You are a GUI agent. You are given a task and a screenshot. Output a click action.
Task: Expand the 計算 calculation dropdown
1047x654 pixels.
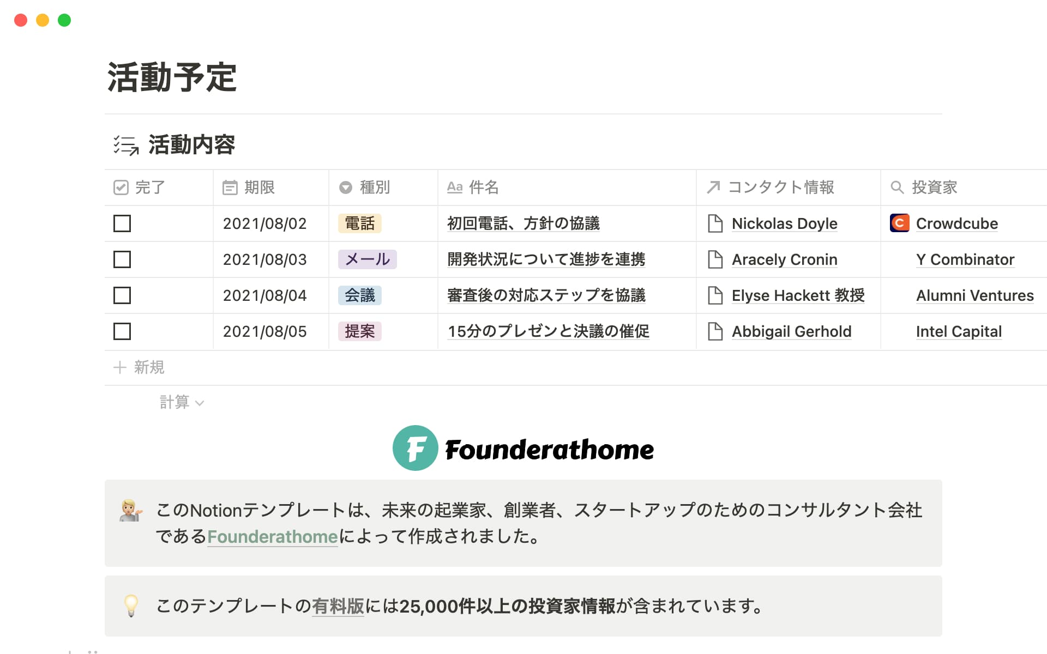pyautogui.click(x=181, y=402)
